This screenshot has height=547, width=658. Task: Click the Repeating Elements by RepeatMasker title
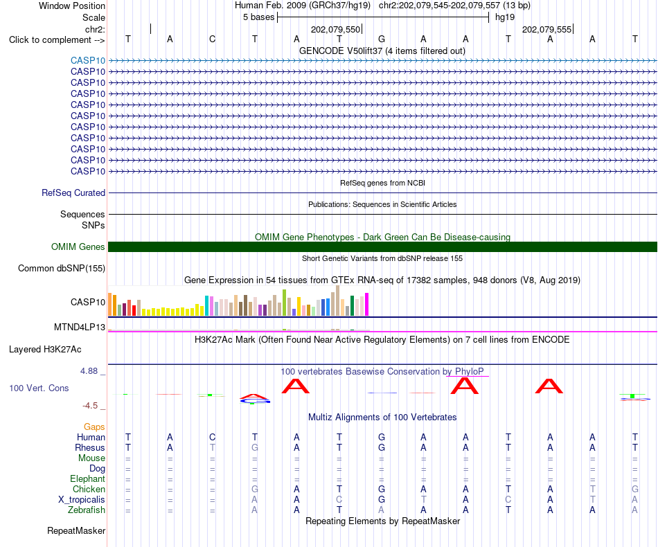(x=382, y=521)
